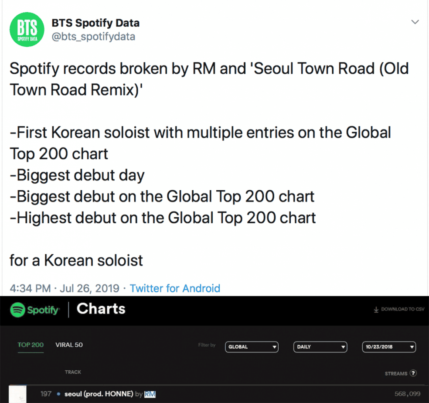429x403 pixels.
Task: Click the Streams help question mark icon
Action: click(413, 373)
